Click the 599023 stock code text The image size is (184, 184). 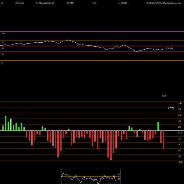pyautogui.click(x=123, y=3)
